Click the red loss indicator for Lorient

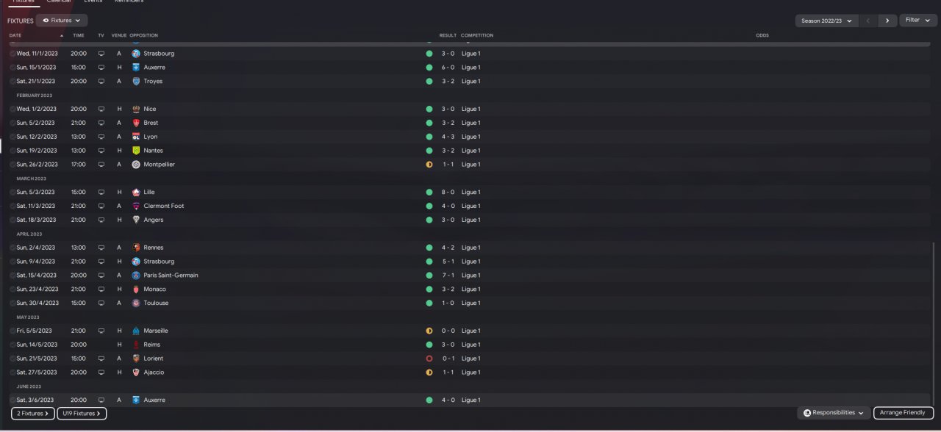429,359
